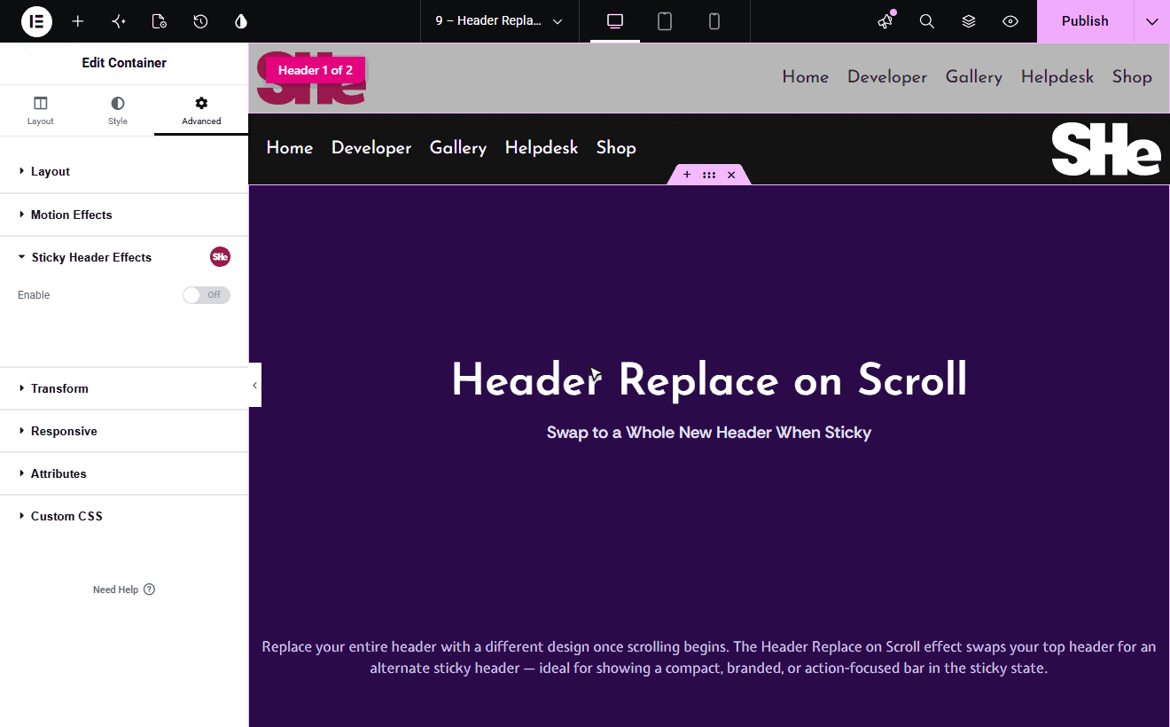Select the 'Header Replace on Scroll' heading
This screenshot has width=1170, height=727.
pos(709,380)
